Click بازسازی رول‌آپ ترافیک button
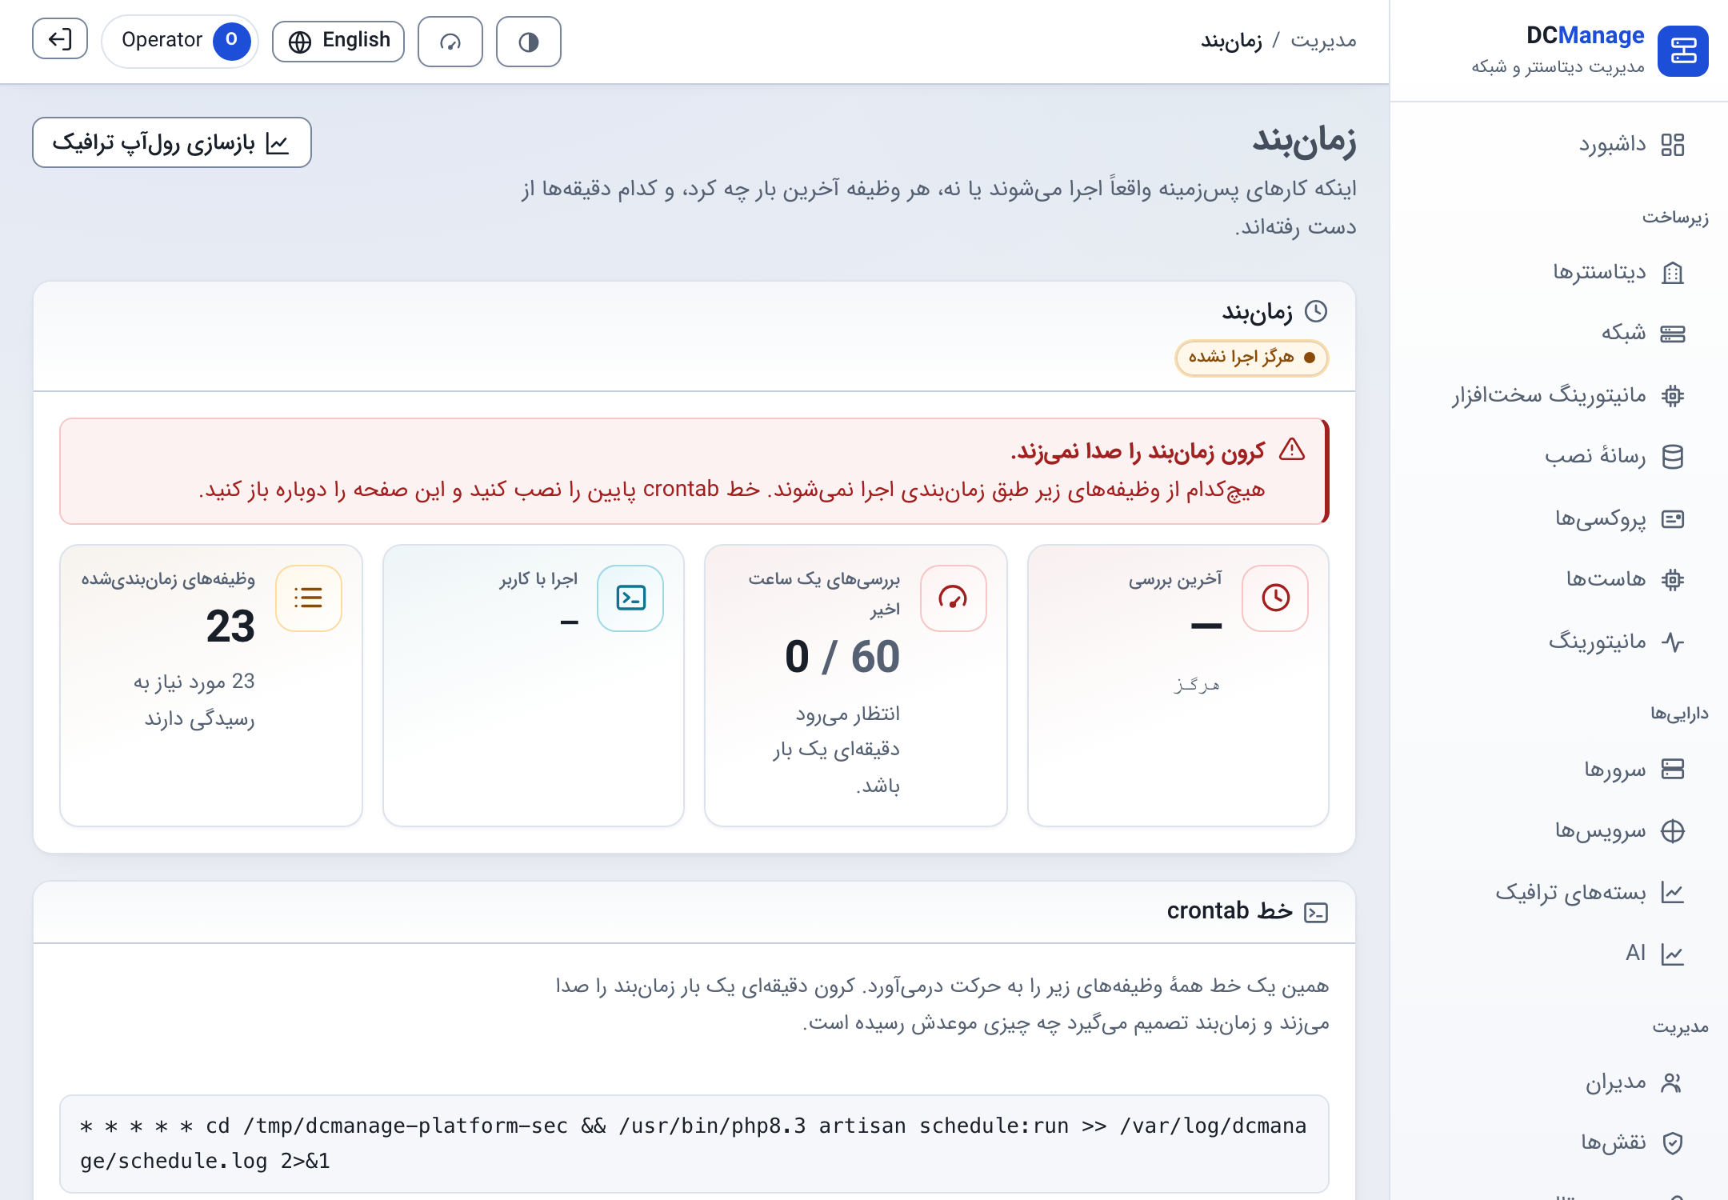The height and width of the screenshot is (1200, 1728). tap(172, 142)
